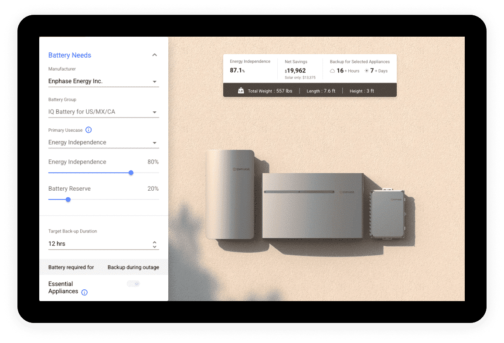Click the Essential Appliances info icon
Screen dimensions: 504x343
[85, 292]
